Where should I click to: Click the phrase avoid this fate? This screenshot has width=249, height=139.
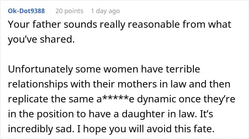(181, 129)
